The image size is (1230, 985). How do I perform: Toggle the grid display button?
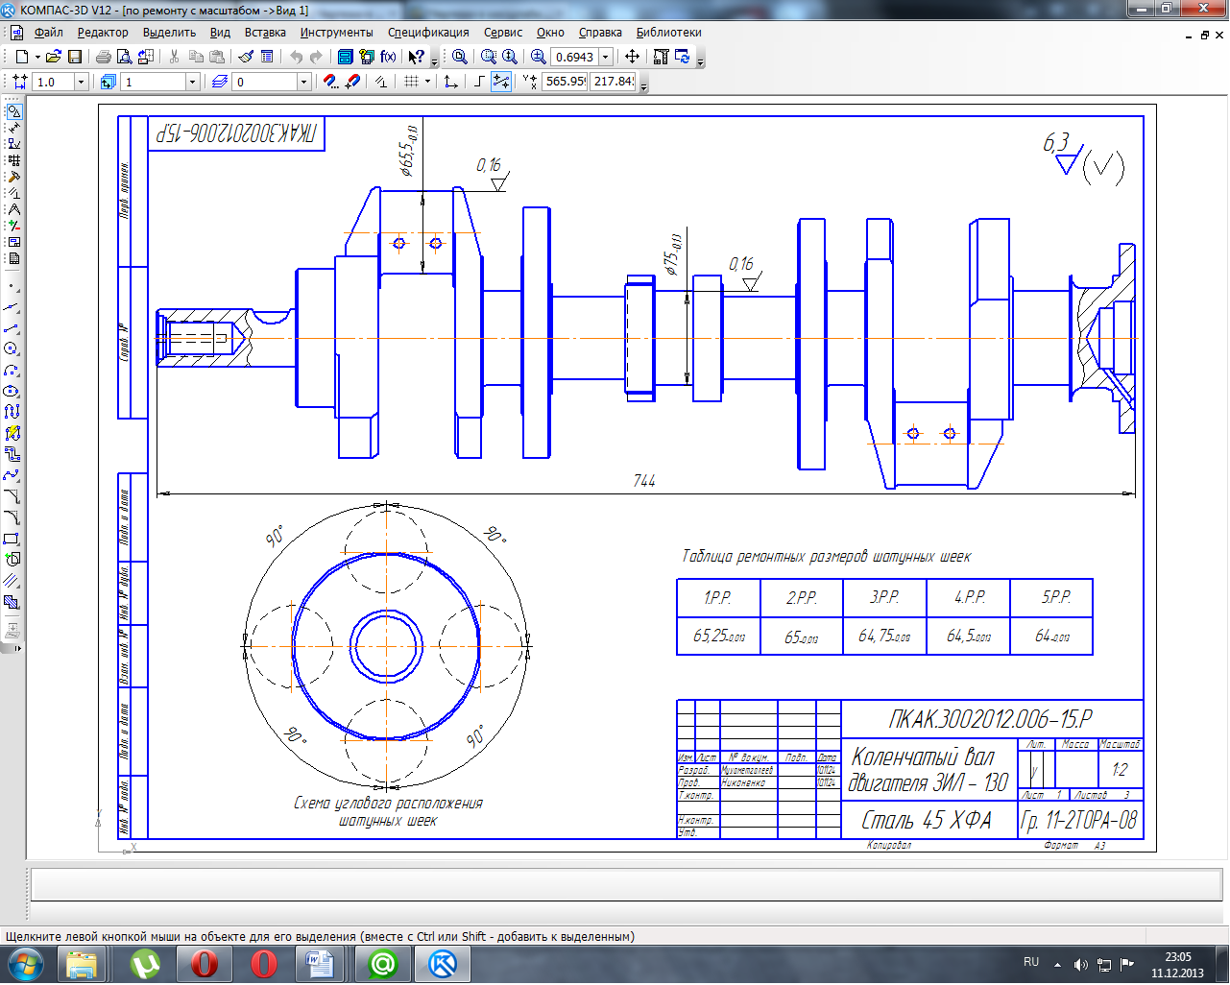click(411, 82)
